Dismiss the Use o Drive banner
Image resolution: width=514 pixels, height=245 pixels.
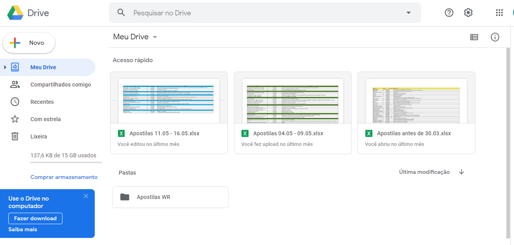click(x=86, y=196)
